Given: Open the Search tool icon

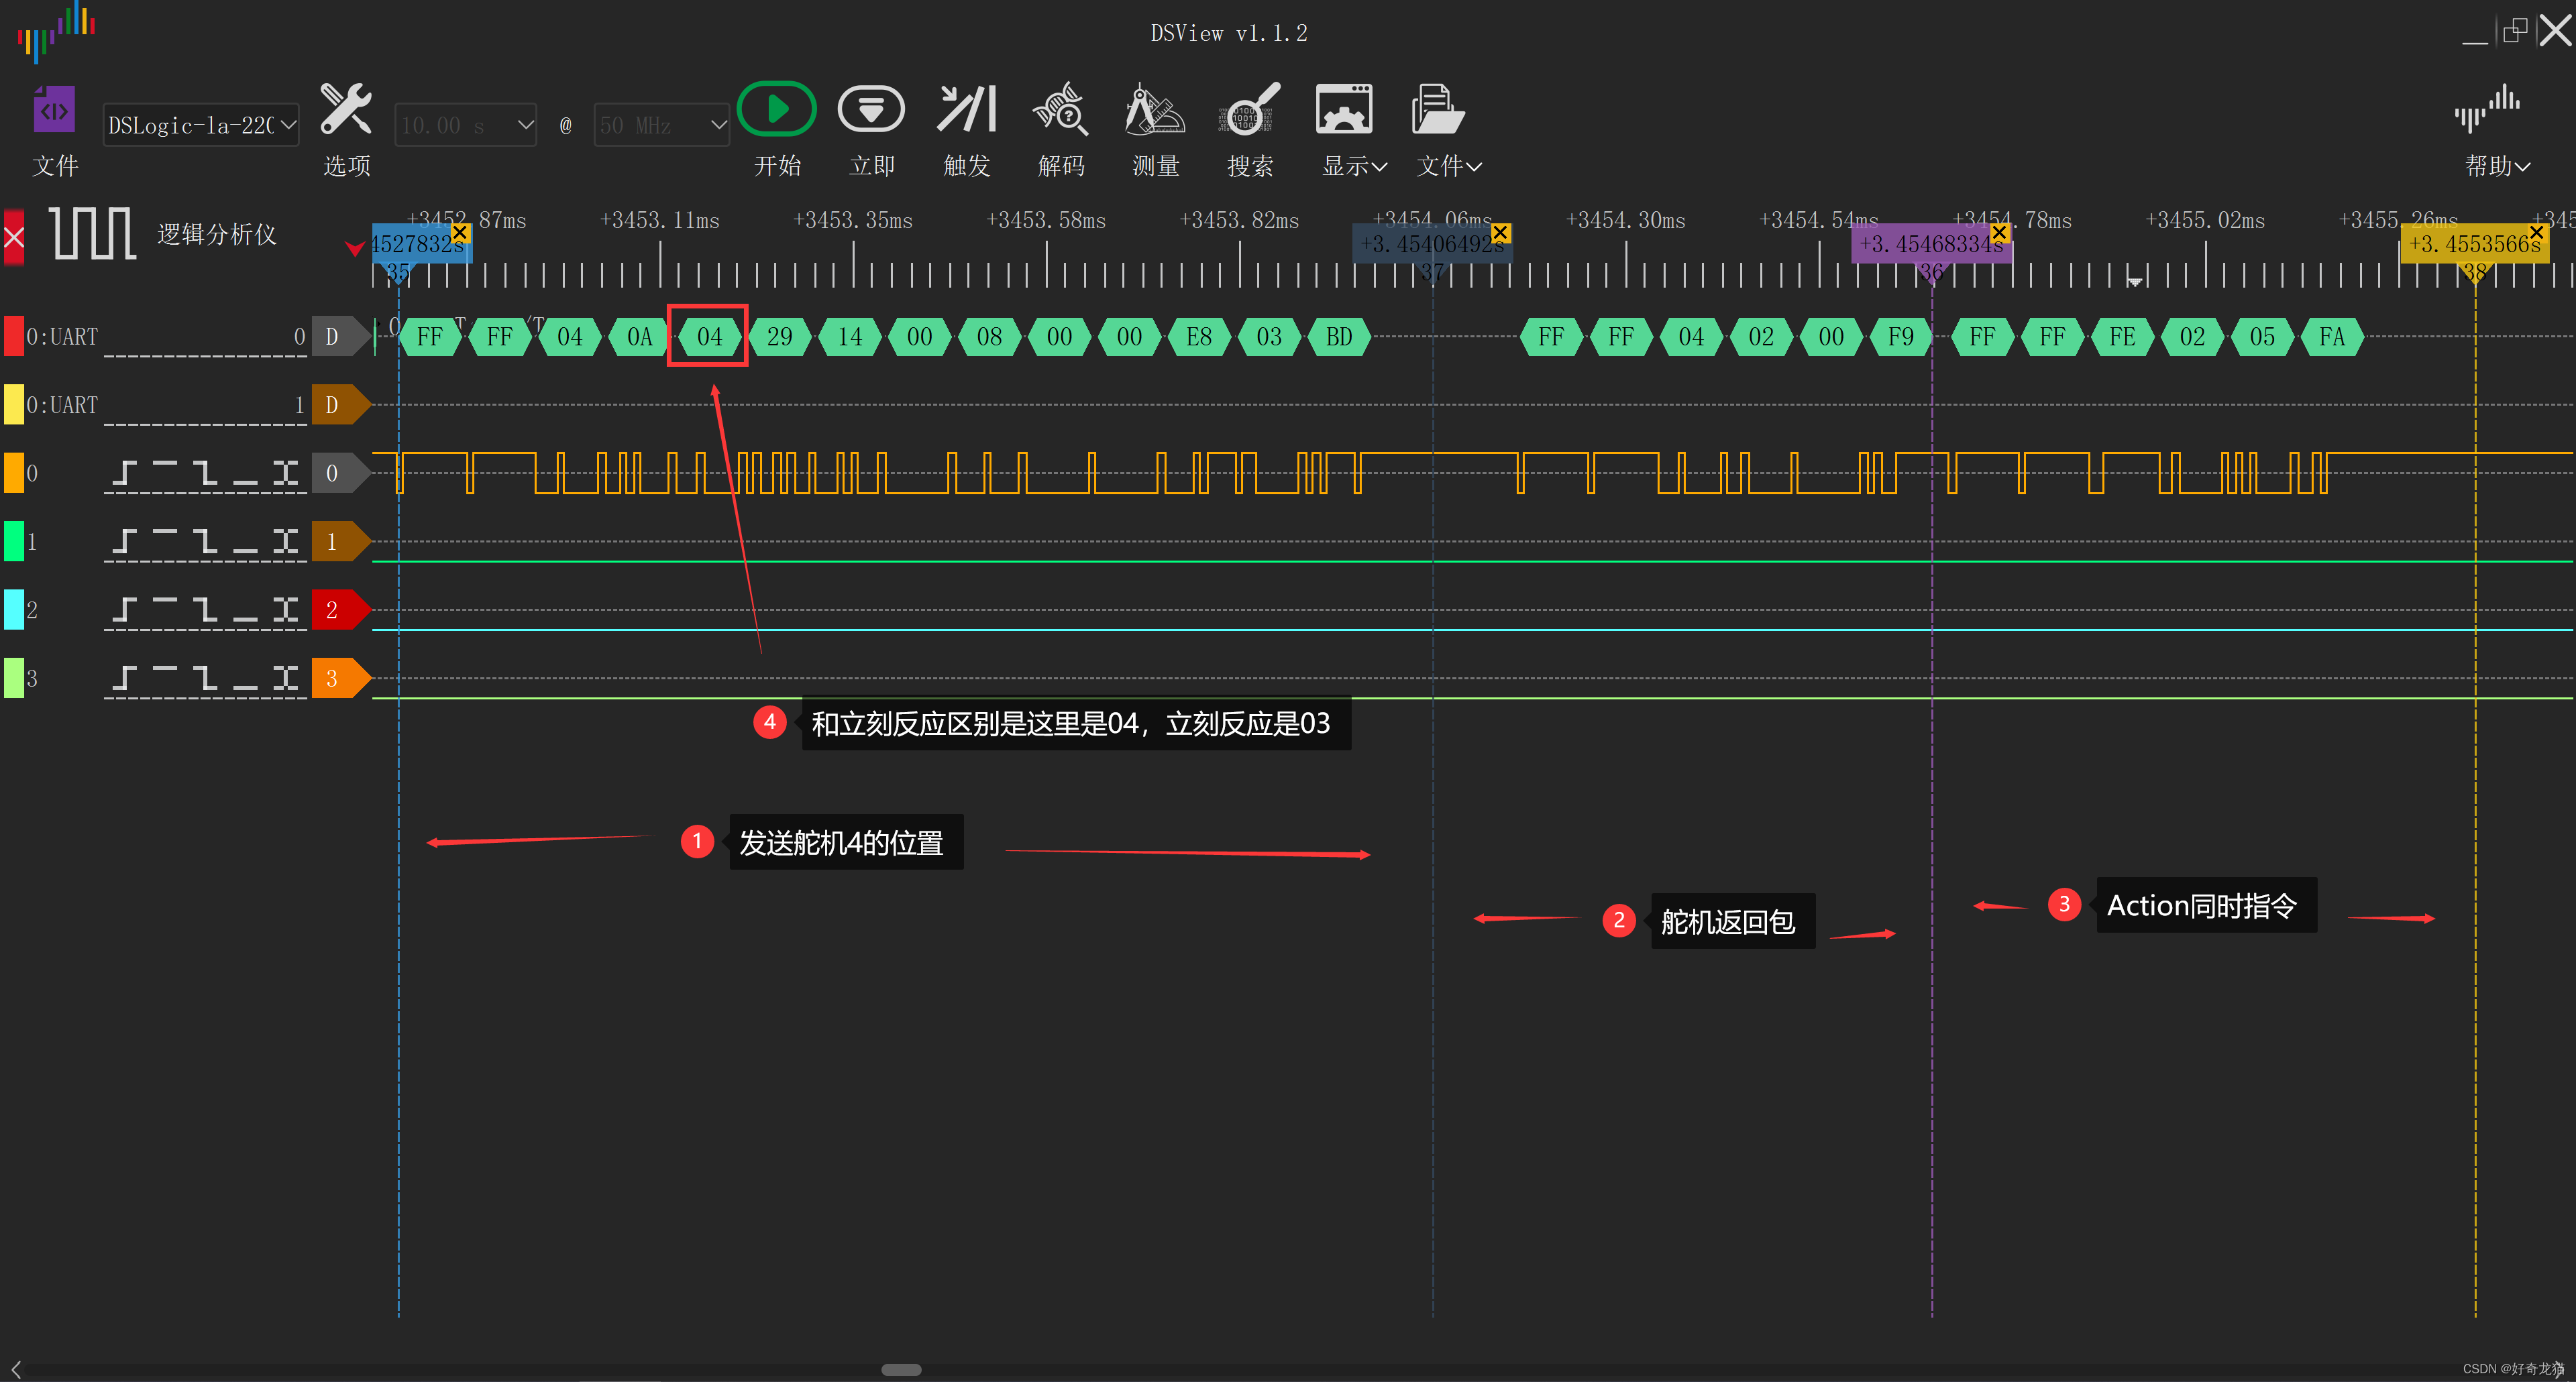Looking at the screenshot, I should (x=1249, y=109).
